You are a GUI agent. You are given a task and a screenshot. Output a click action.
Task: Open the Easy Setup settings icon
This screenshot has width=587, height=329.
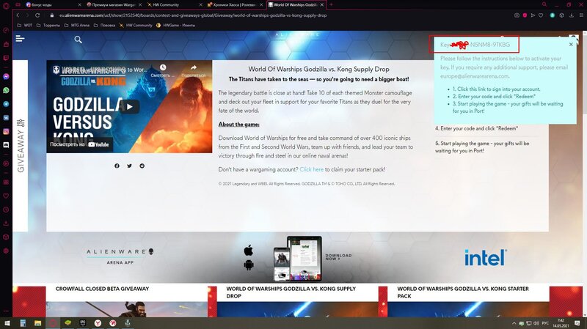581,15
